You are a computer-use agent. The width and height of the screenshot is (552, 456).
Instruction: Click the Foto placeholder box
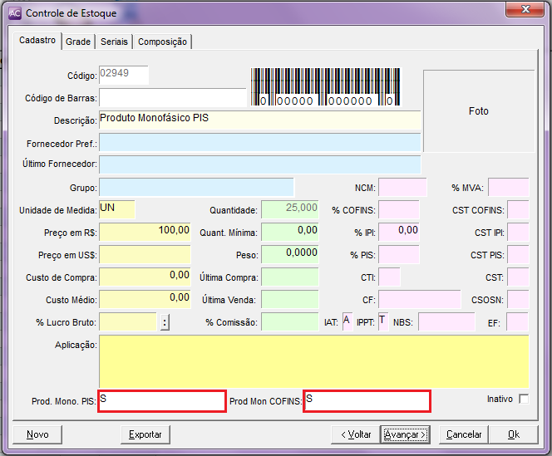coord(478,110)
